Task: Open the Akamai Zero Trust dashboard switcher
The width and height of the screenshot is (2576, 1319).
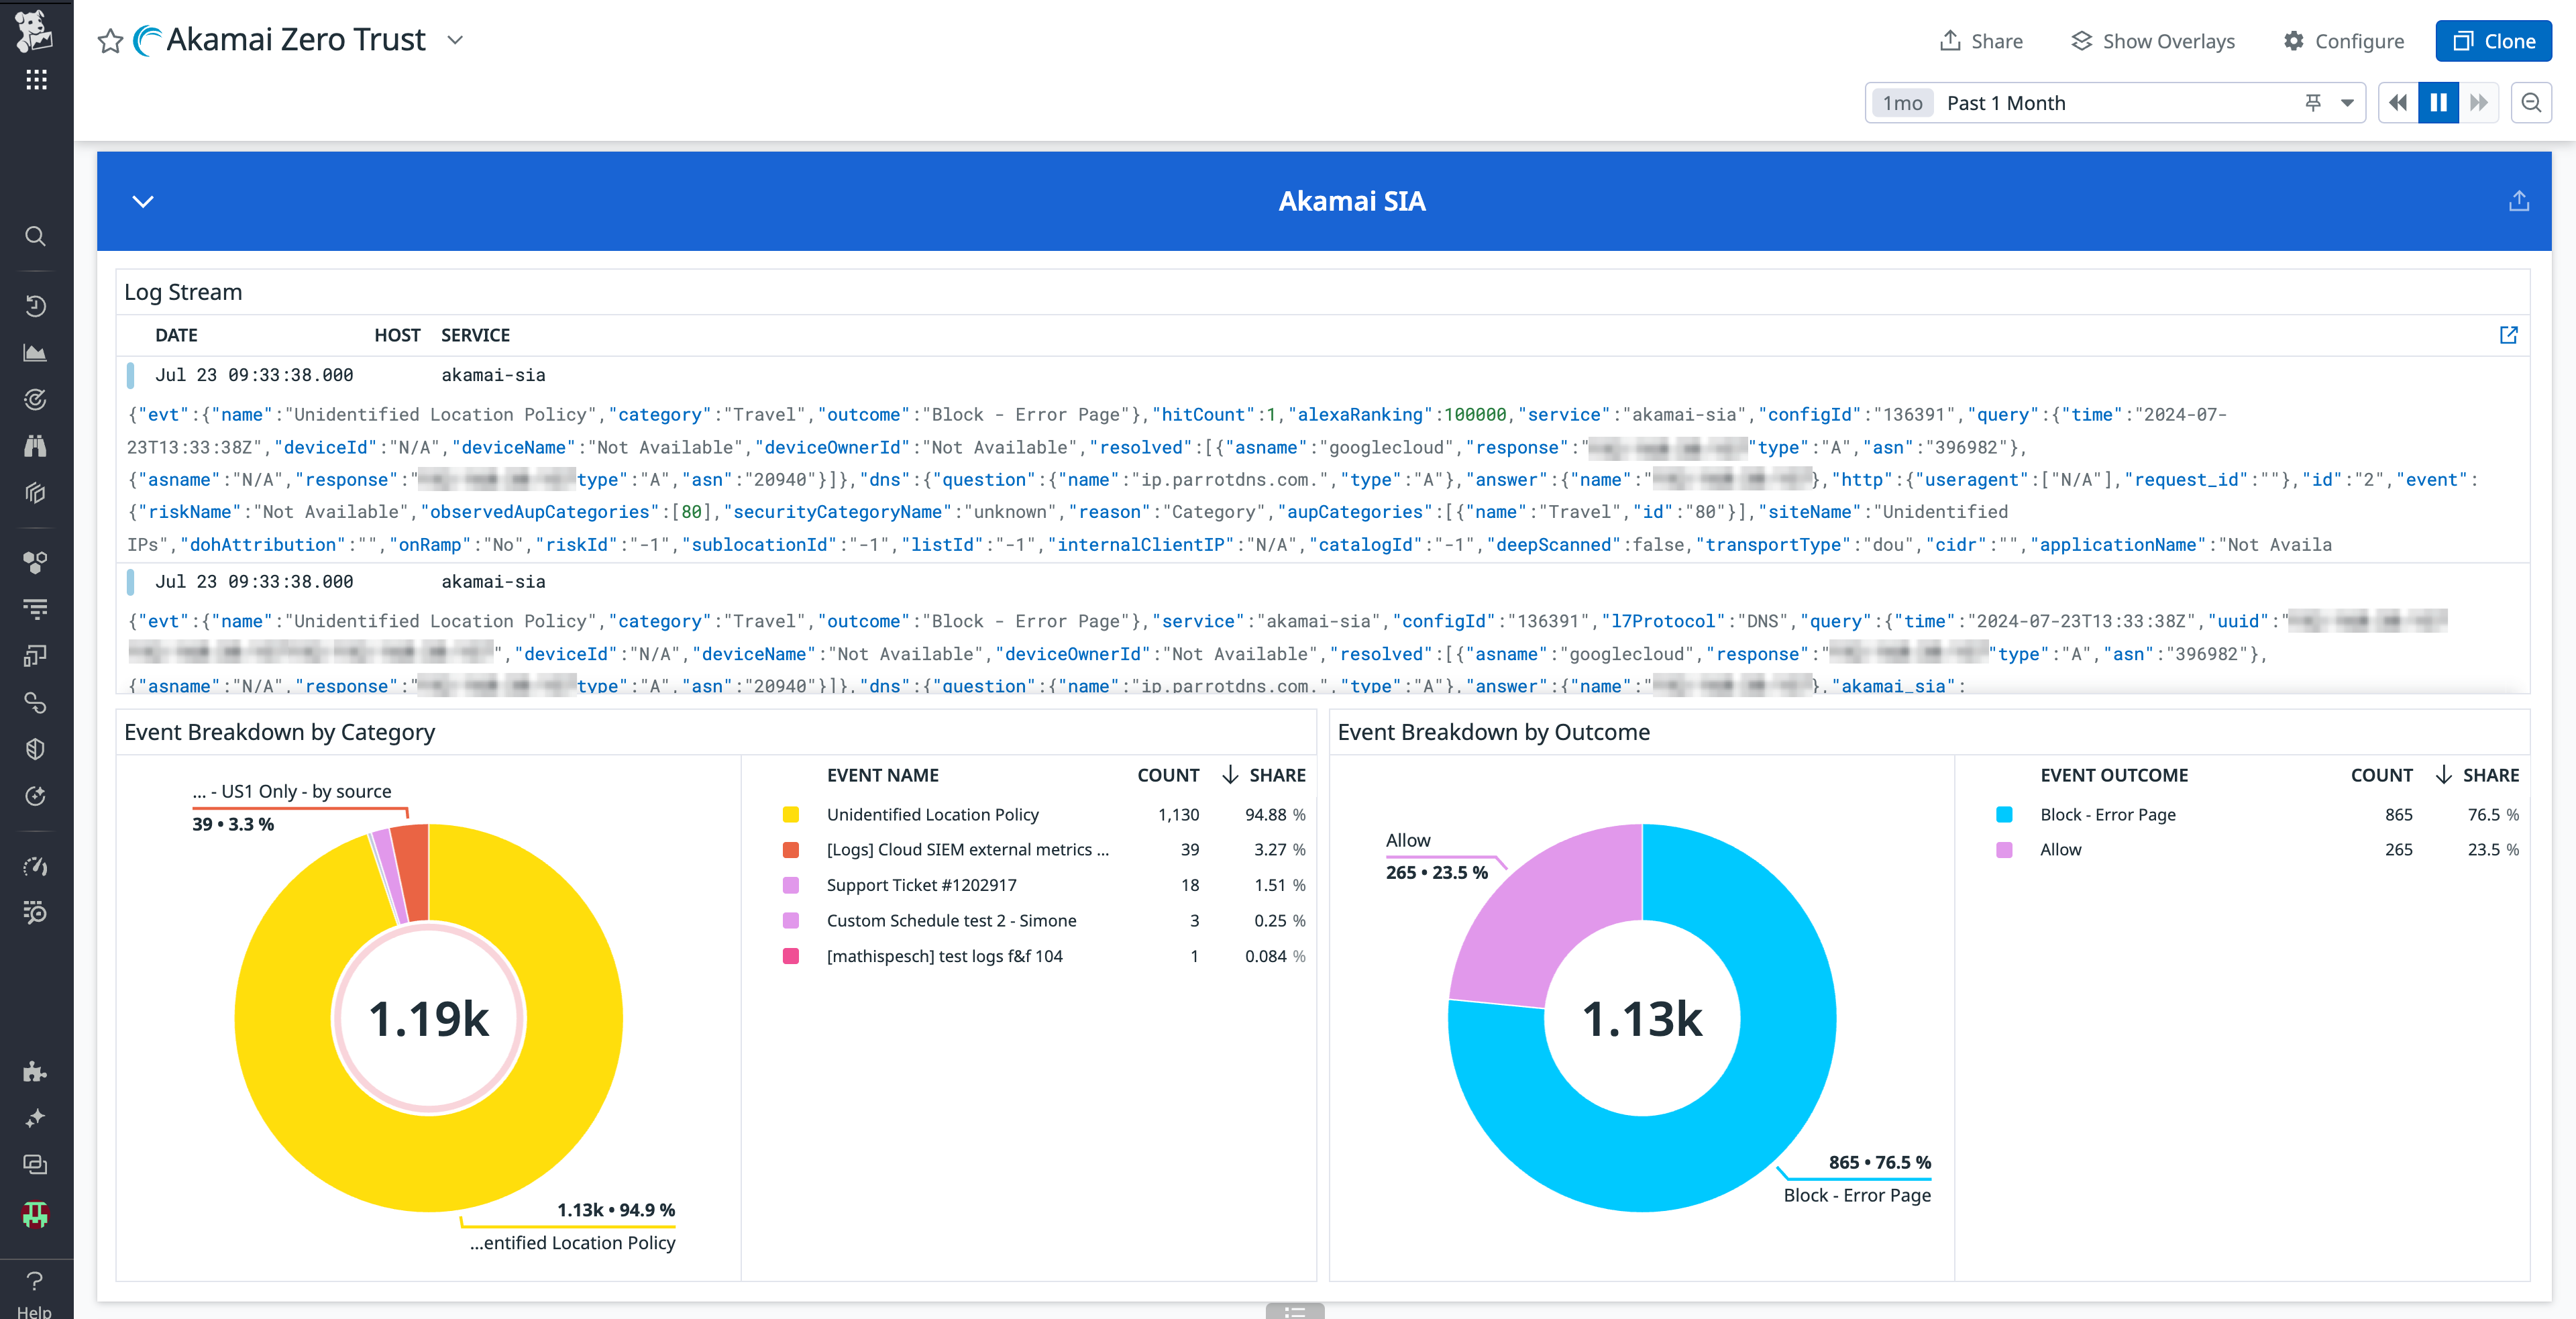Action: coord(455,40)
